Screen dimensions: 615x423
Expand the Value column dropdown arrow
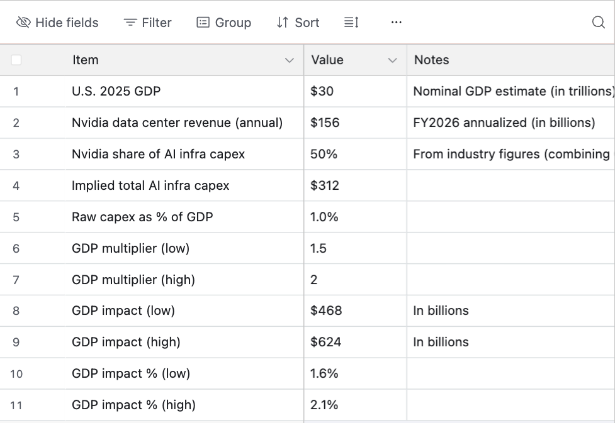point(393,60)
